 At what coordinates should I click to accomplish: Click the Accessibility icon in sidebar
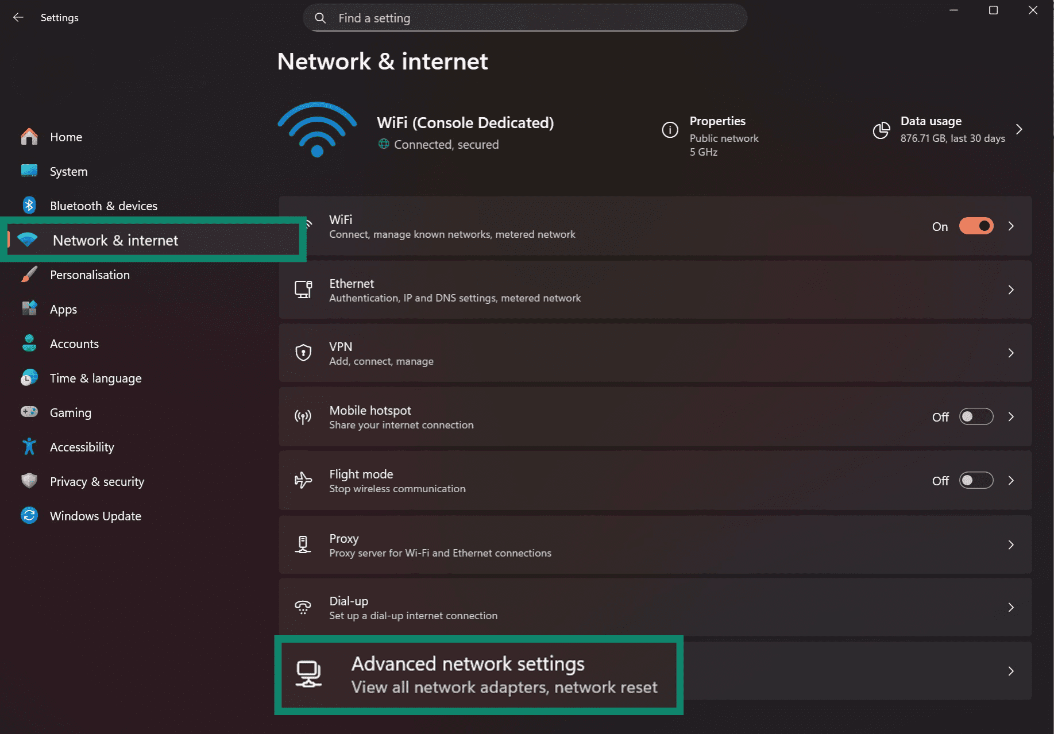coord(29,446)
